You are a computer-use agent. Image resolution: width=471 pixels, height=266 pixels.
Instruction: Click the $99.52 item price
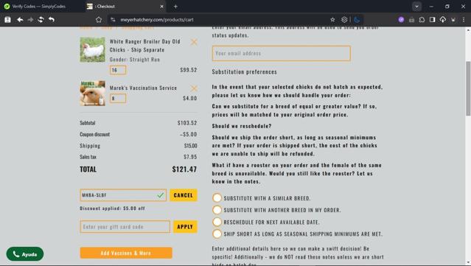[x=189, y=70]
